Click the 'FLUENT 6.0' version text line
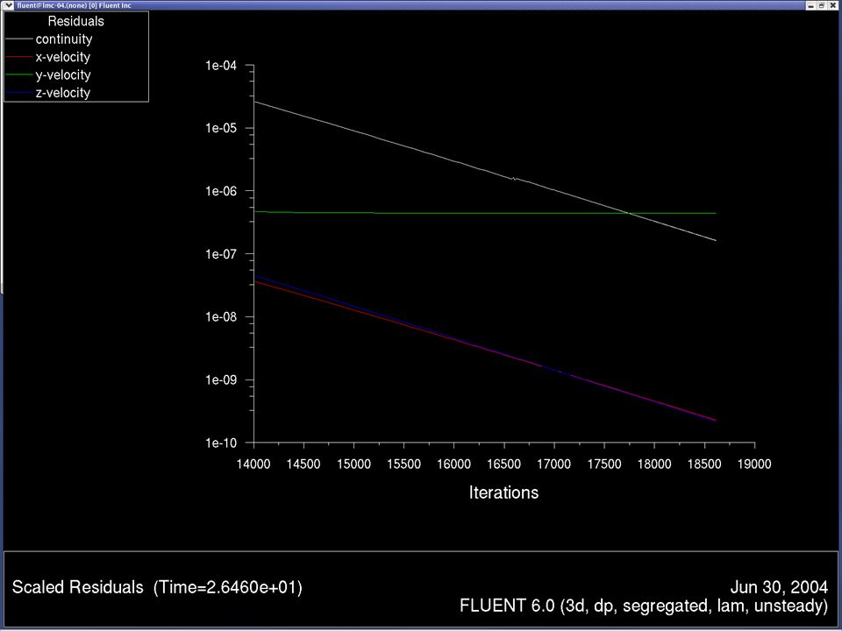This screenshot has height=631, width=842. click(644, 606)
